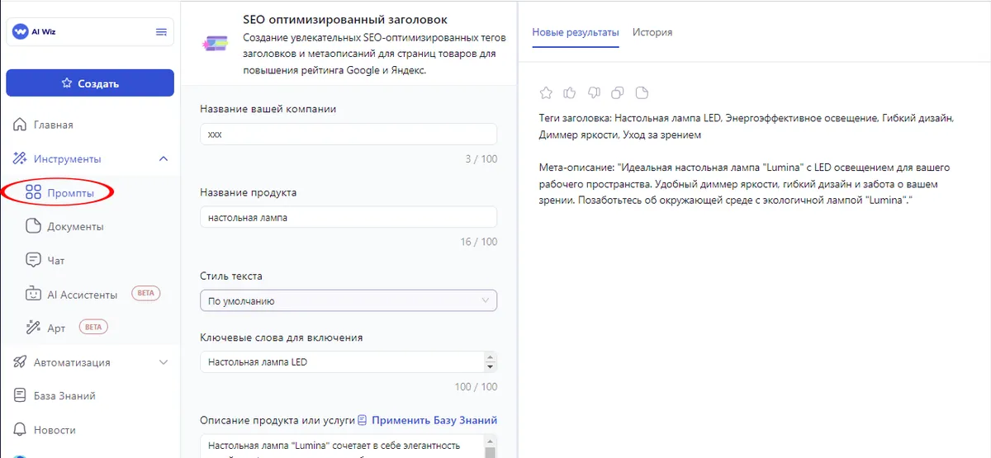Save result as document note icon
Screen dimensions: 991x458
pos(642,92)
